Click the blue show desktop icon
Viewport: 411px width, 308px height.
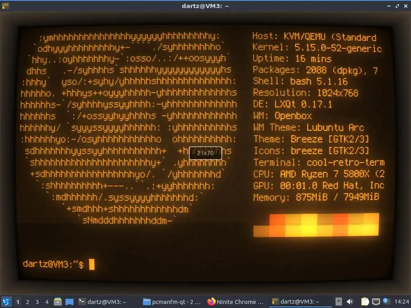pos(69,302)
